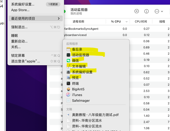
Task: Click CPU time value 2.47
Action: point(146,122)
